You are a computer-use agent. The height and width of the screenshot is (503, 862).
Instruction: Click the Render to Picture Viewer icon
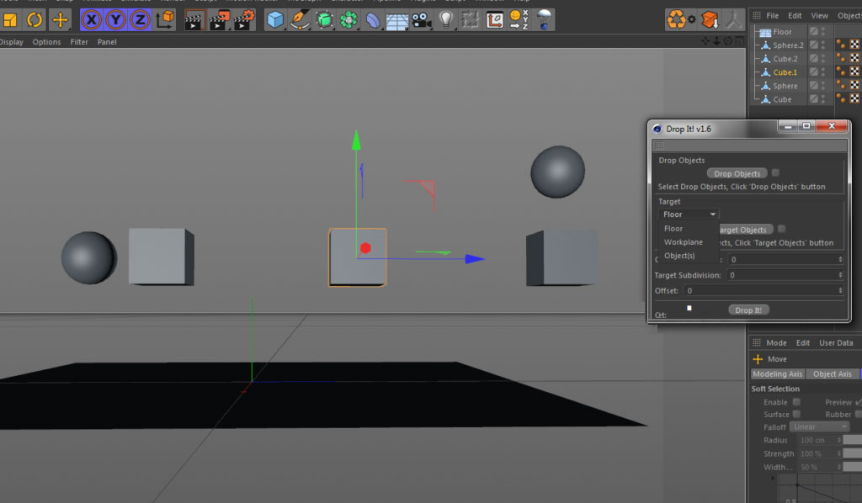[218, 19]
